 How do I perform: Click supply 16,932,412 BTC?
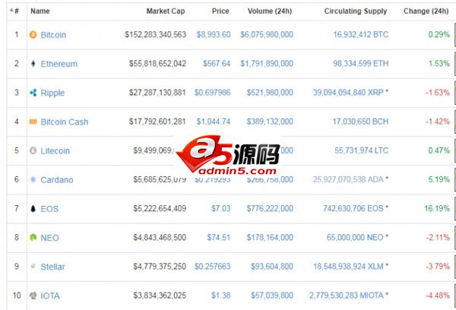(x=360, y=35)
